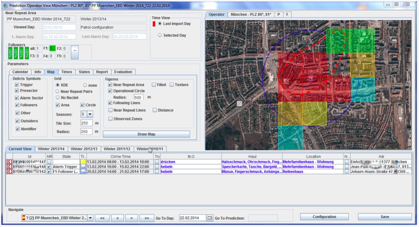Screen dimensions: 419x227
Task: Open the Go To Day calendar picker icon
Action: 210,218
